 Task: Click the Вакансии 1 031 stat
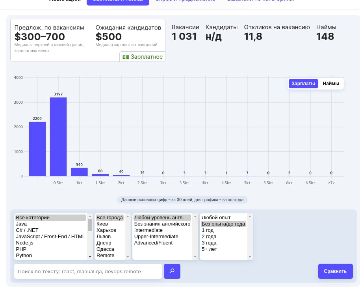185,33
